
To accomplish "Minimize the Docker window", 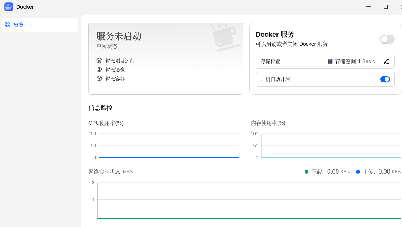I will tap(369, 7).
